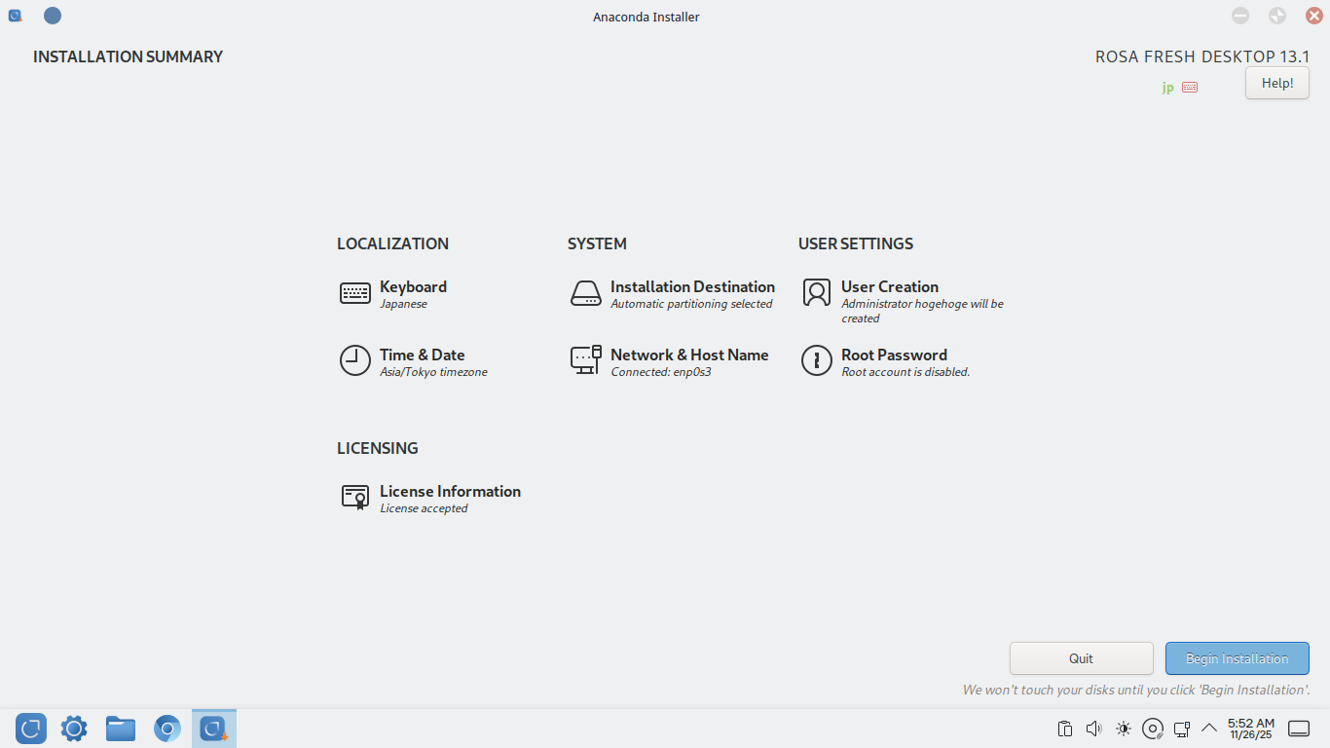Toggle the round pin button in title bar
This screenshot has width=1330, height=748.
click(53, 16)
